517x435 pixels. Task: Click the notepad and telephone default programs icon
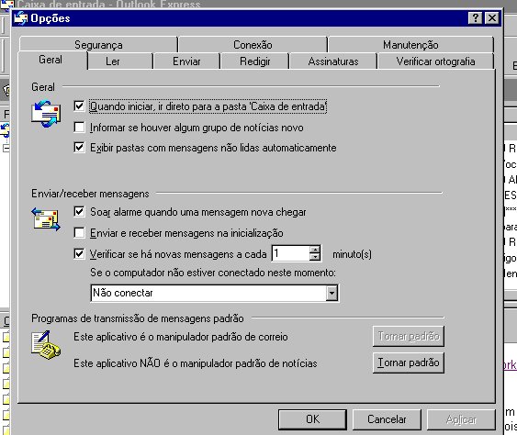pos(46,345)
